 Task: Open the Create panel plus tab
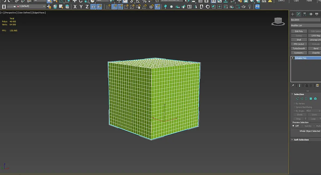point(292,14)
